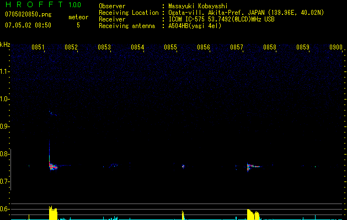This screenshot has height=220, width=347.
Task: Click the 0855 time marker
Action: point(170,47)
